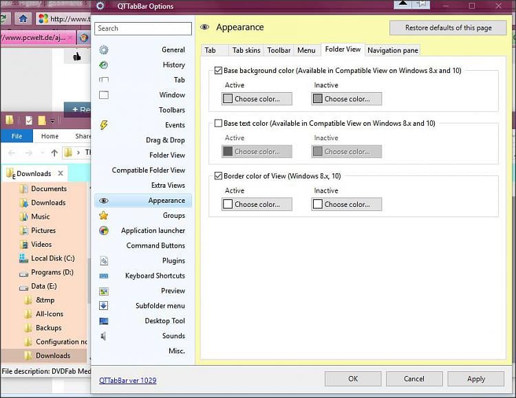Select the Events lightning bolt icon
Image resolution: width=516 pixels, height=398 pixels.
click(x=104, y=125)
